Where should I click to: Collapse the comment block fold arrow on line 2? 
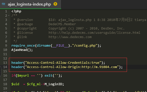pyautogui.click(x=9, y=15)
